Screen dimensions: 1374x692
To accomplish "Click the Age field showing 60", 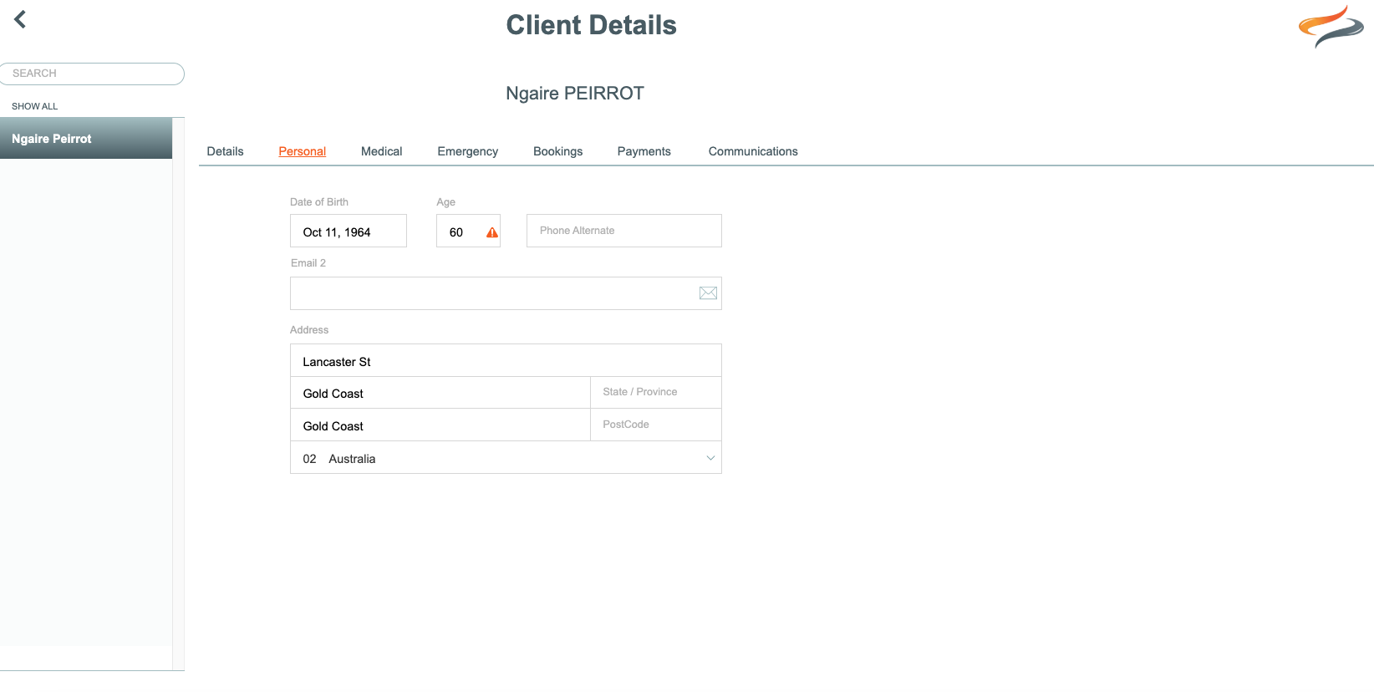I will point(468,232).
